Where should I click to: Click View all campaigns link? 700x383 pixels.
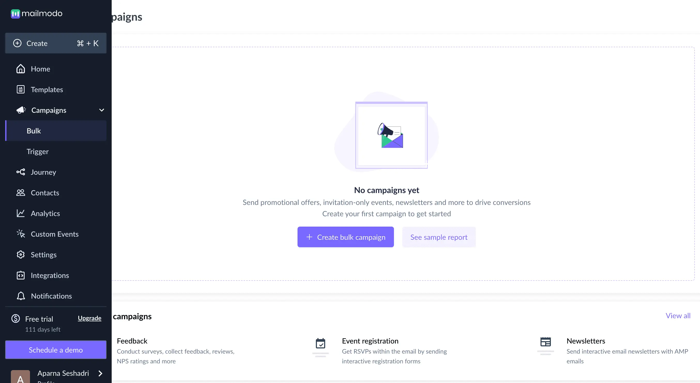click(678, 316)
